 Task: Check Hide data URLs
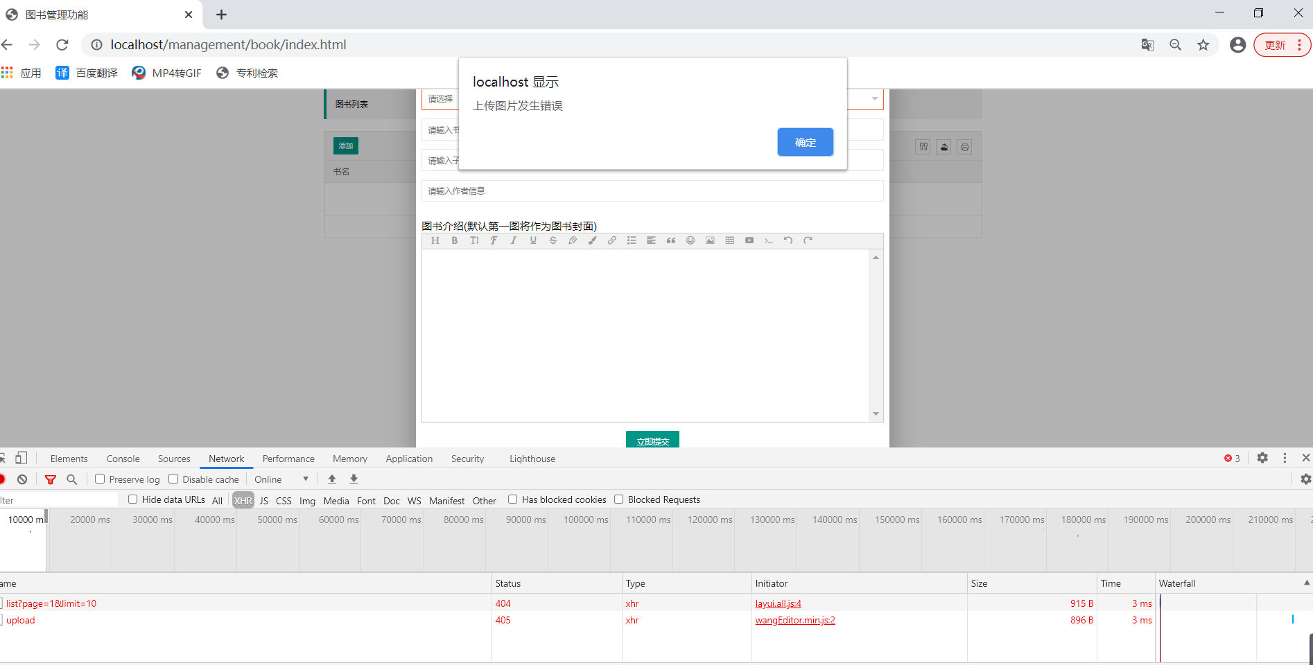pyautogui.click(x=132, y=499)
